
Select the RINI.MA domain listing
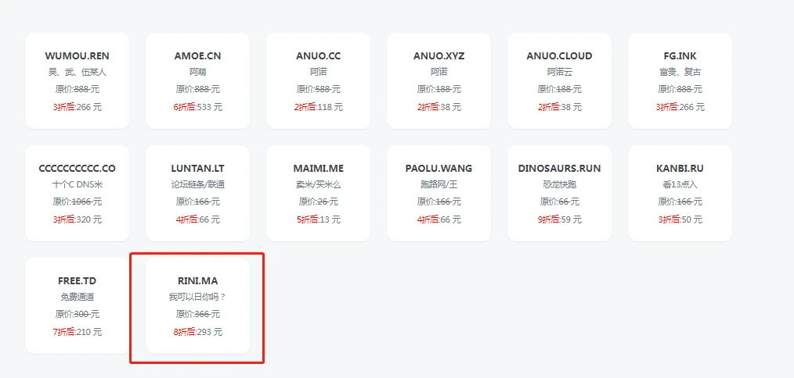coord(197,305)
